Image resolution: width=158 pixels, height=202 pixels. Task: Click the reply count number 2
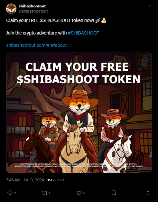[x=15, y=193]
